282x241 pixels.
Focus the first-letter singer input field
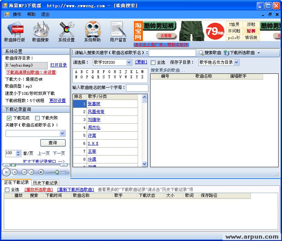click(137, 88)
